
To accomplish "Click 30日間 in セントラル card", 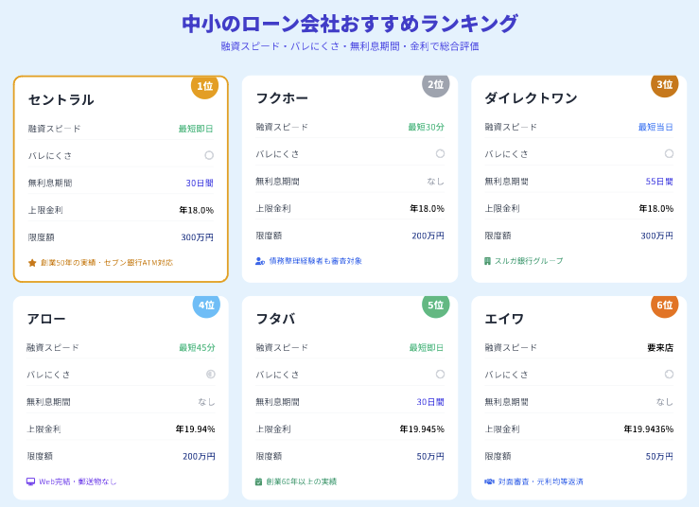I will 200,183.
